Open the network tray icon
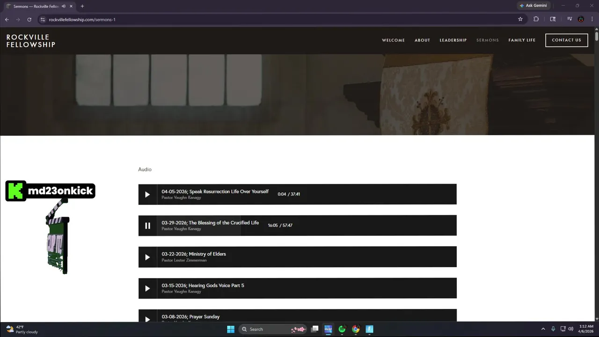The image size is (599, 337). 563,329
